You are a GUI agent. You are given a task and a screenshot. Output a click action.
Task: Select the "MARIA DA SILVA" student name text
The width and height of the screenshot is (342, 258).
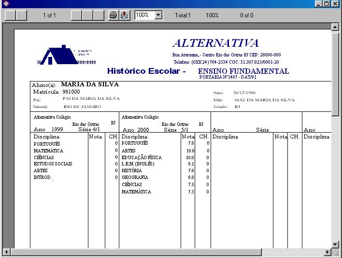pos(90,84)
